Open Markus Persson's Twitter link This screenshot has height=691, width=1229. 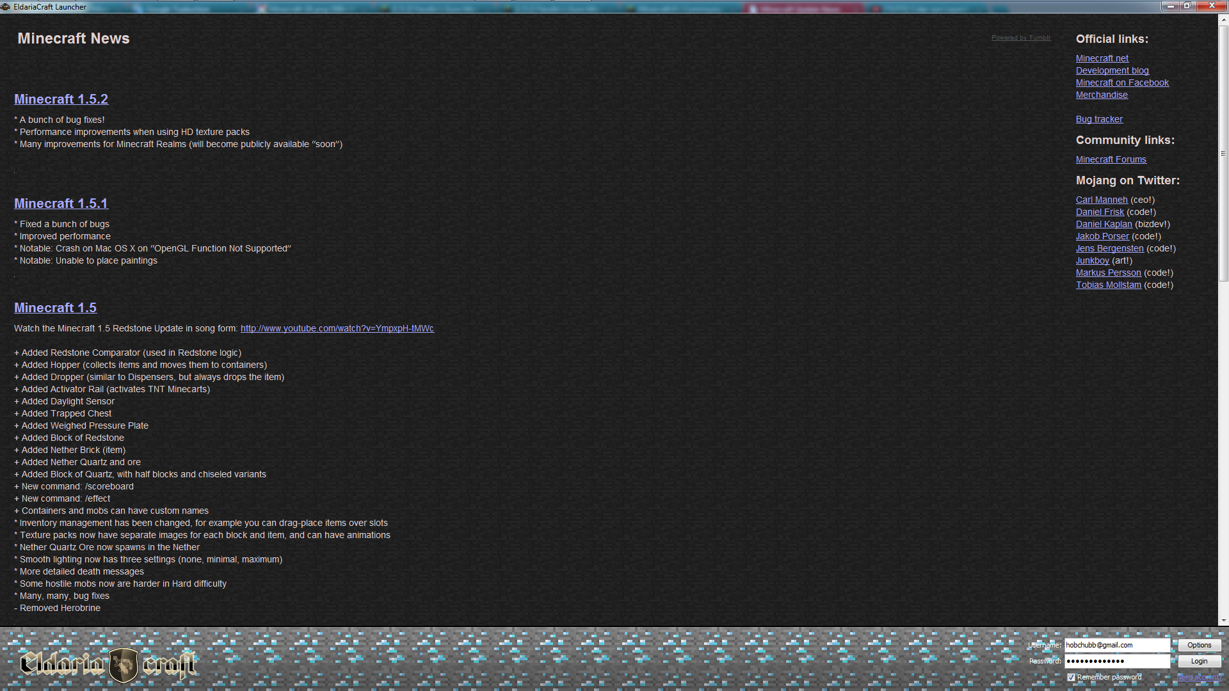tap(1109, 273)
